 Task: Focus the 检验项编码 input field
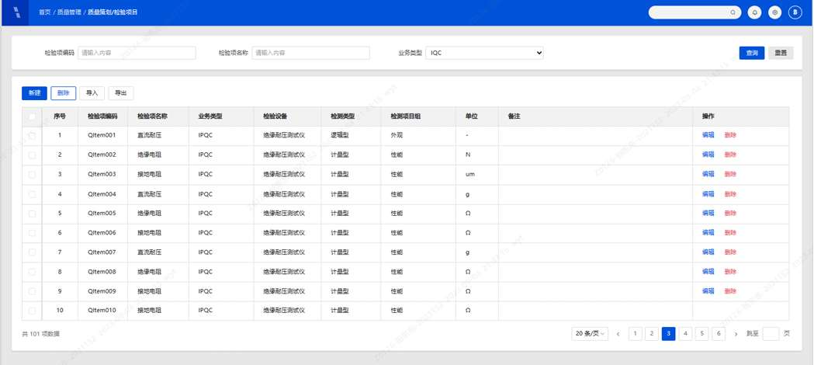[x=137, y=53]
